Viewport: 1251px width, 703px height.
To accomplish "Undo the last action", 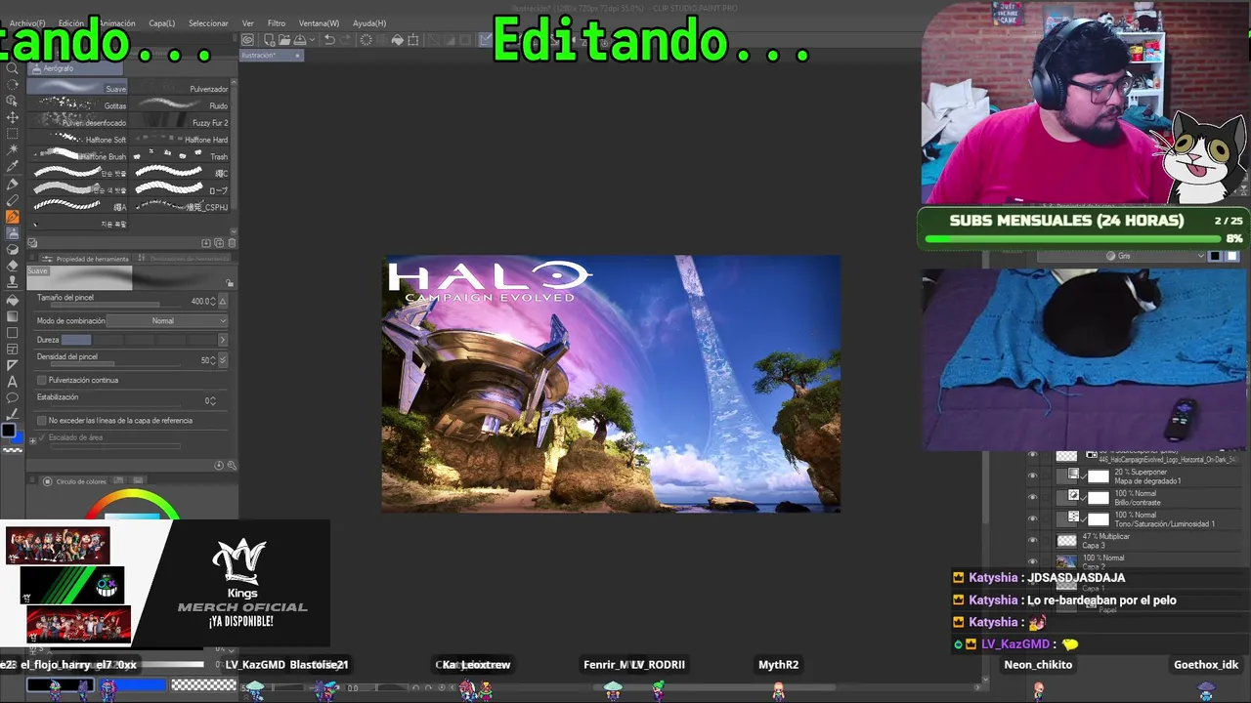I will 329,40.
